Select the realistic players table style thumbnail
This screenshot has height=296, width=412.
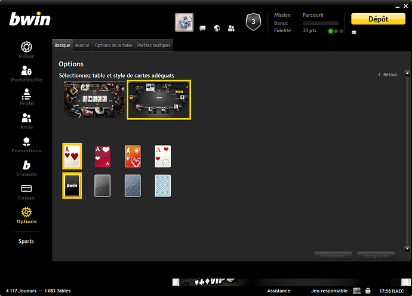point(94,100)
